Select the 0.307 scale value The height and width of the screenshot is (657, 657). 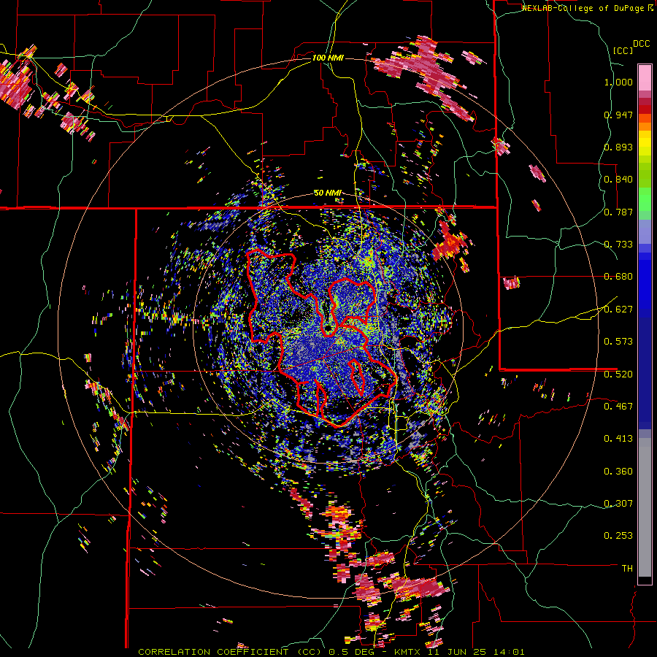pos(618,503)
